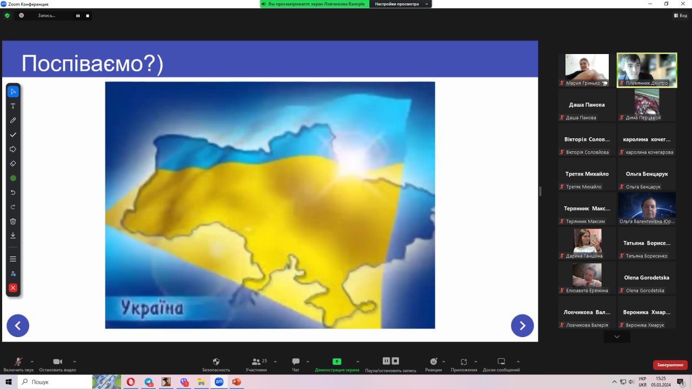Open the Настройки просмотра dropdown
The height and width of the screenshot is (389, 692).
[x=401, y=4]
